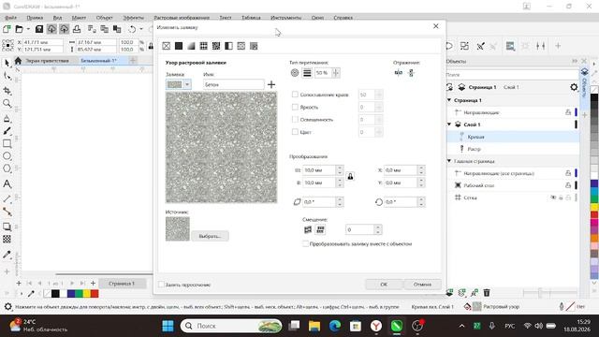Choose Texture Fill icon
599x337 pixels.
click(x=241, y=46)
